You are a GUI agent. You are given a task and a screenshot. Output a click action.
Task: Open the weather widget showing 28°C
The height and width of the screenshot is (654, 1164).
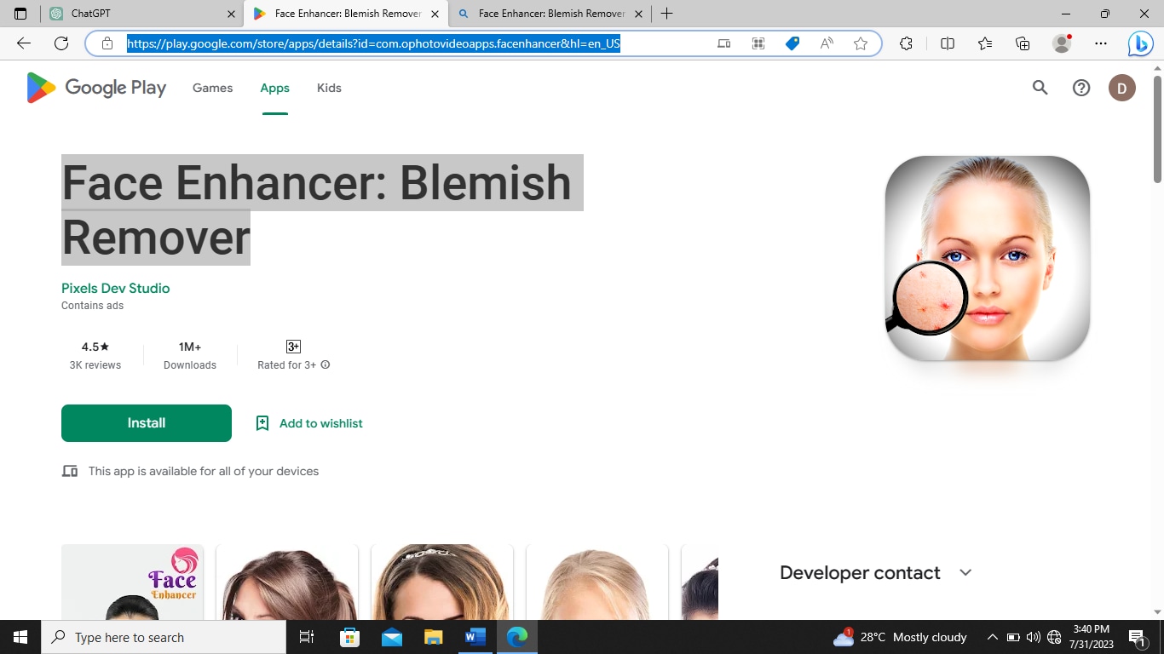click(900, 637)
